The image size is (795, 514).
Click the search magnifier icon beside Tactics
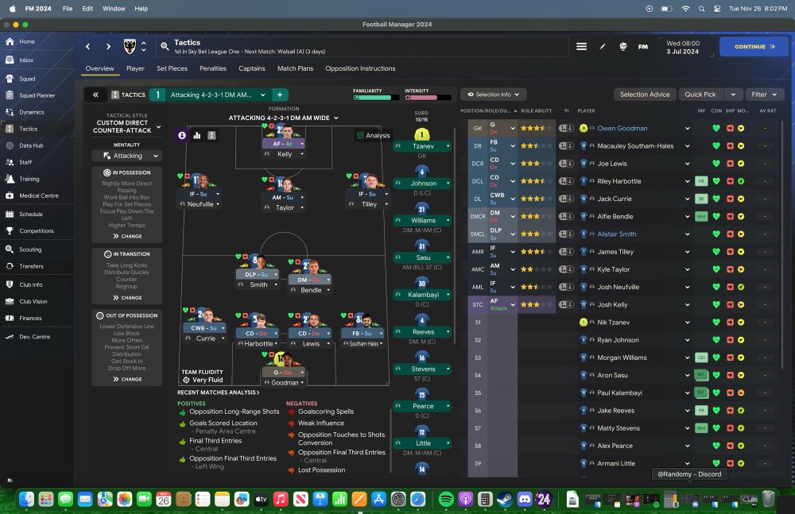(165, 47)
